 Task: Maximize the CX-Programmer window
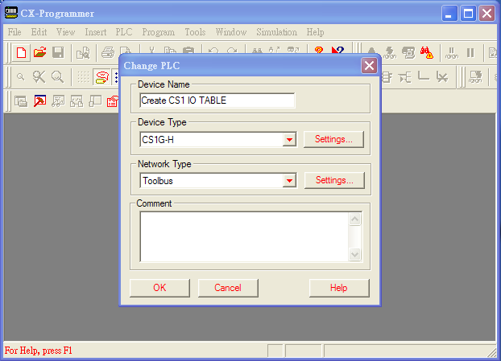click(x=468, y=14)
